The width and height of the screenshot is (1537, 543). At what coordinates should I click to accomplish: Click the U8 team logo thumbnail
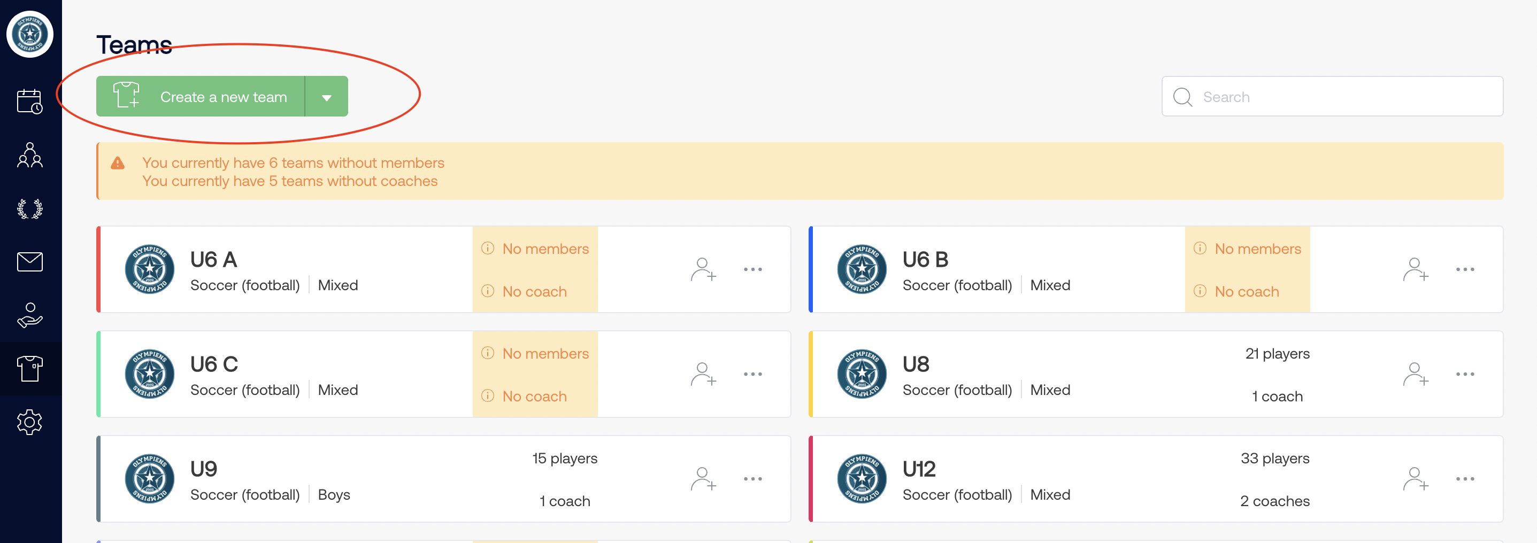(x=862, y=374)
